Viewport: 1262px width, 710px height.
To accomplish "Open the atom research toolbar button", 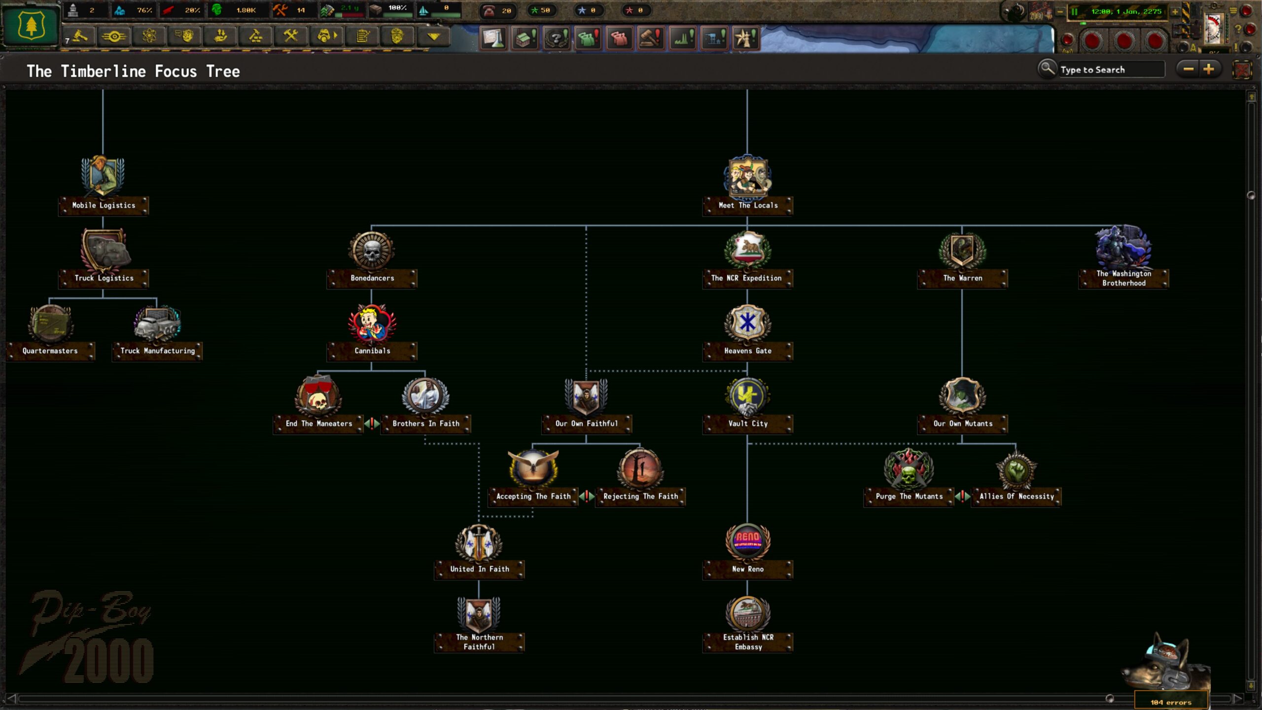I will [149, 36].
